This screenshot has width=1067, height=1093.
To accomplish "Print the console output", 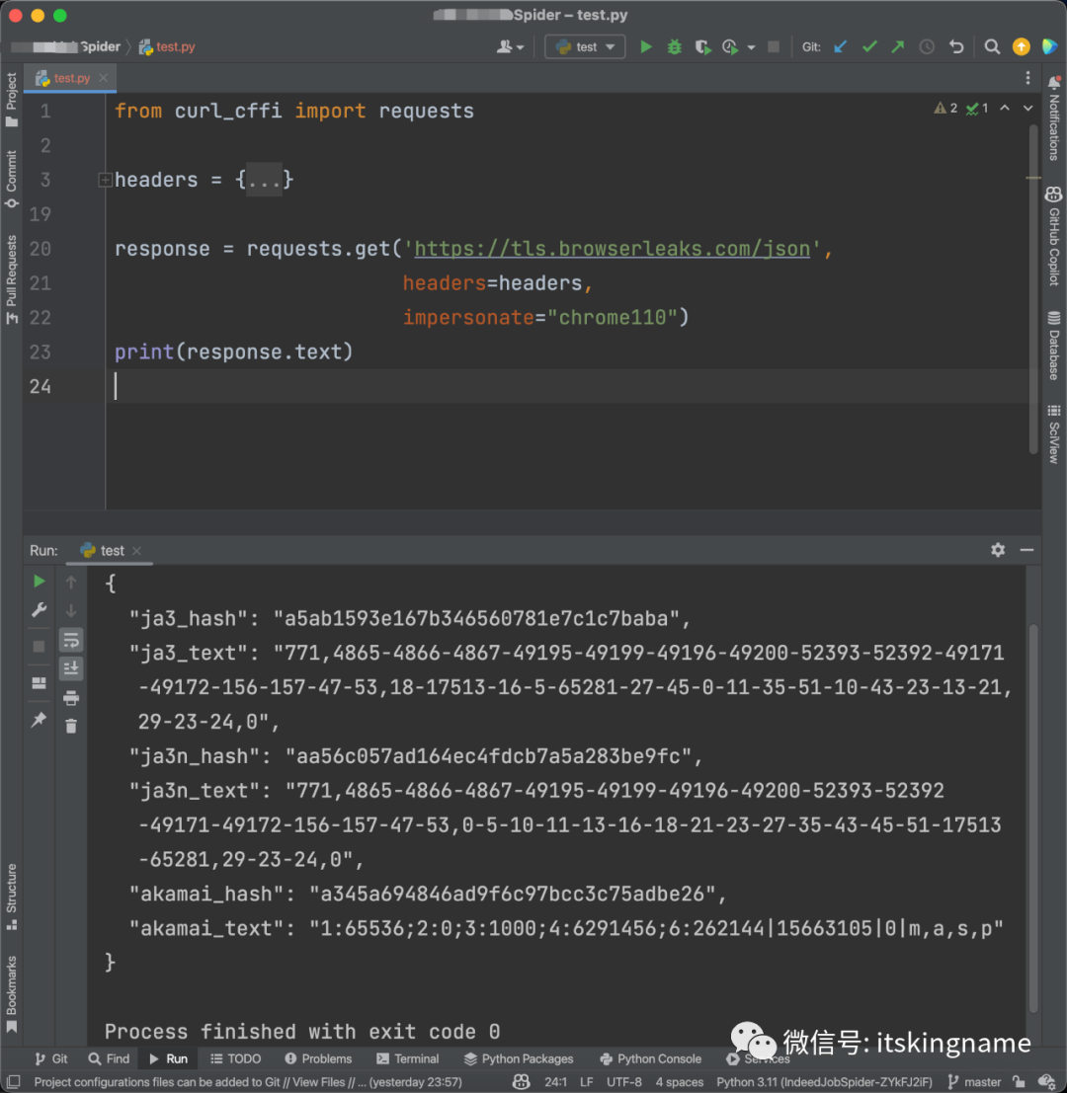I will 71,698.
